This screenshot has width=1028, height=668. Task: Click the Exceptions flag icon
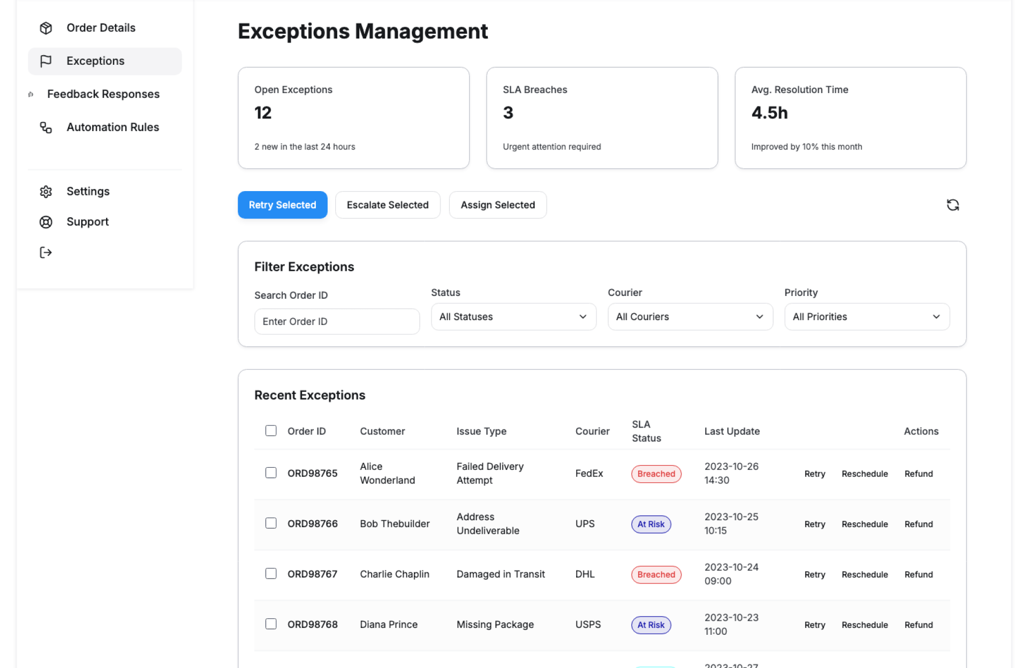(46, 61)
